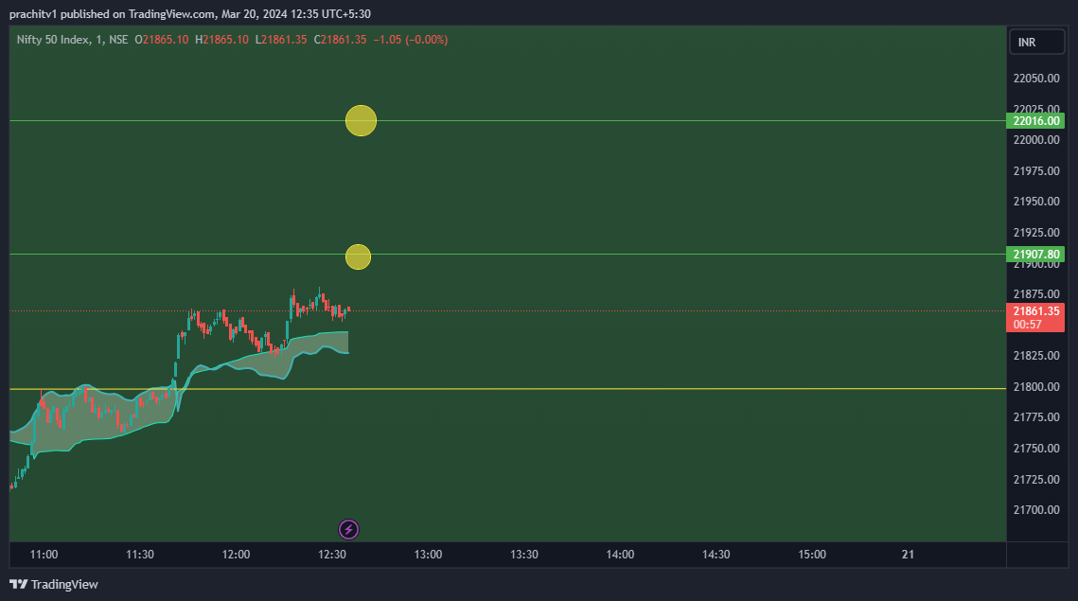Image resolution: width=1078 pixels, height=601 pixels.
Task: Click the 22016.00 green price label
Action: coord(1035,121)
